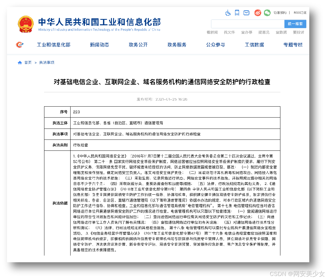Open 工业和信息化部 nav menu
Screen dimensions: 326x279
[x=54, y=45]
